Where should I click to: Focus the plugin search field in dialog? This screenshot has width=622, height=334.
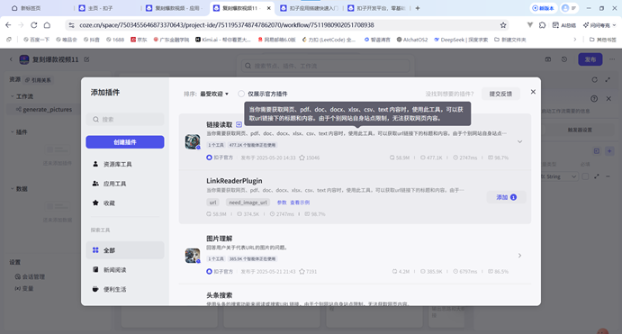pyautogui.click(x=125, y=120)
